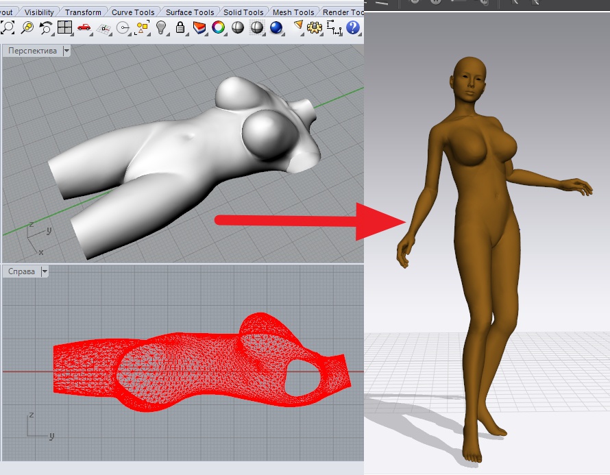Open the Set CPlane grid icon
610x475 pixels.
[x=103, y=27]
